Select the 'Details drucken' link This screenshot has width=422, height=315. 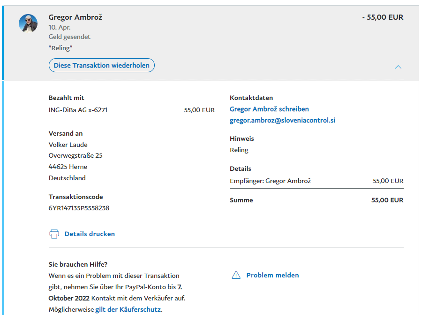click(90, 234)
